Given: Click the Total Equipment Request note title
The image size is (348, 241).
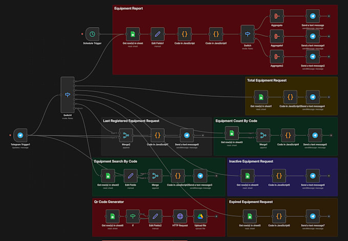Looking at the screenshot, I should 267,80.
